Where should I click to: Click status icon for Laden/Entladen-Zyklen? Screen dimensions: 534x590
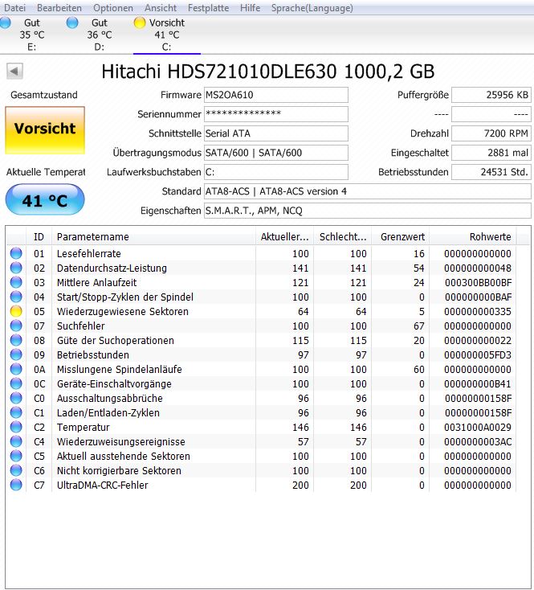click(x=16, y=413)
